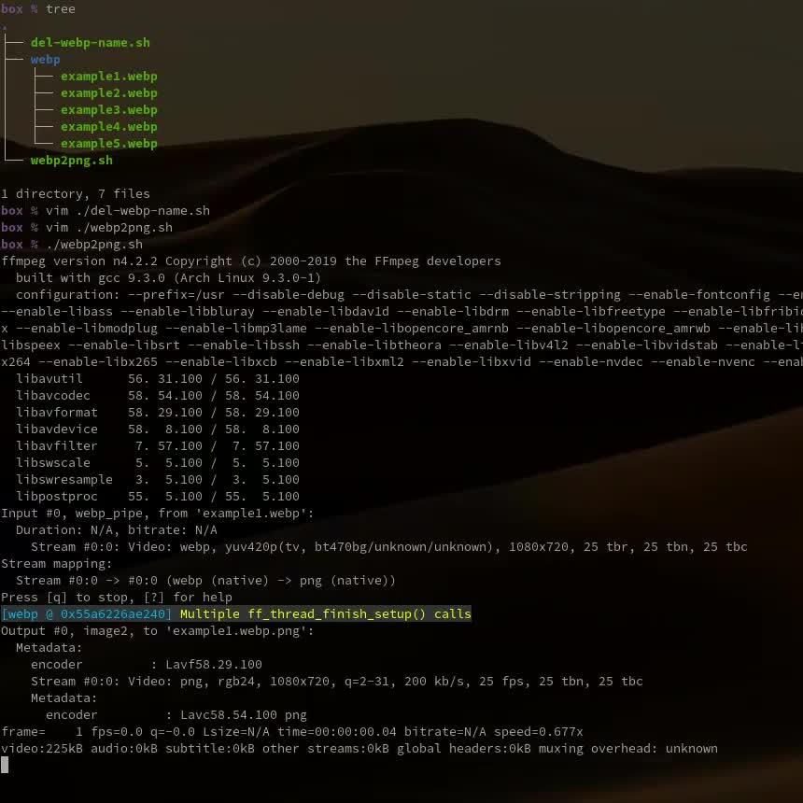
Task: Click the libswresample version row
Action: [x=157, y=480]
